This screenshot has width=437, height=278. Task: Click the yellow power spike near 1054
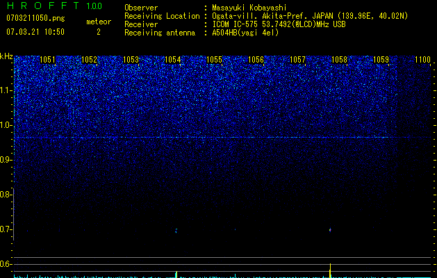[x=176, y=275]
